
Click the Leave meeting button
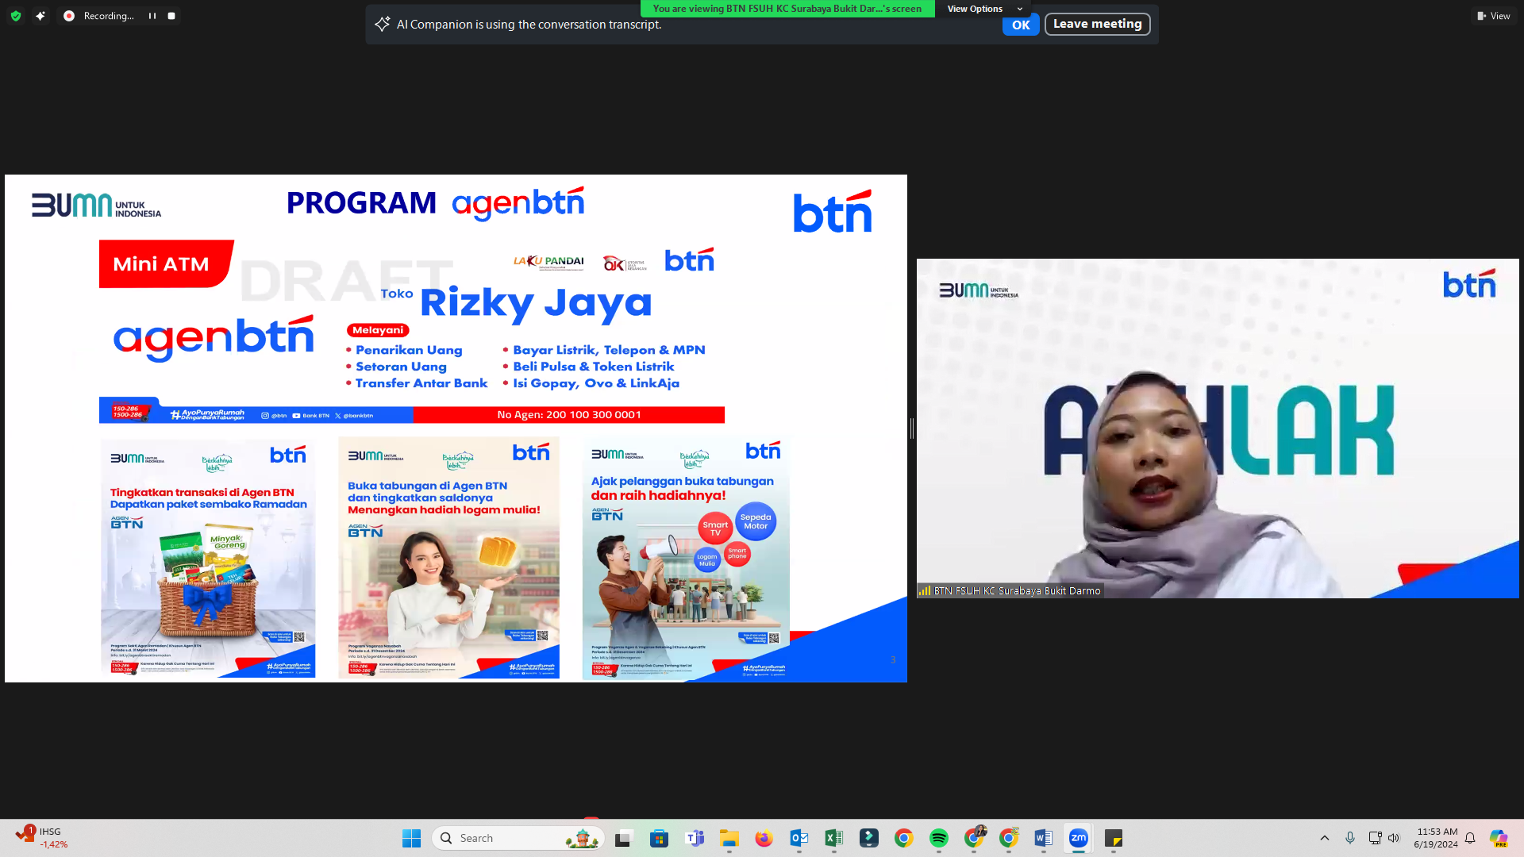click(1097, 24)
